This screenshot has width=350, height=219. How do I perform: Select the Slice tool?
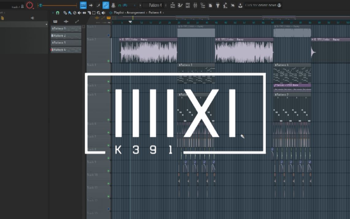point(89,13)
